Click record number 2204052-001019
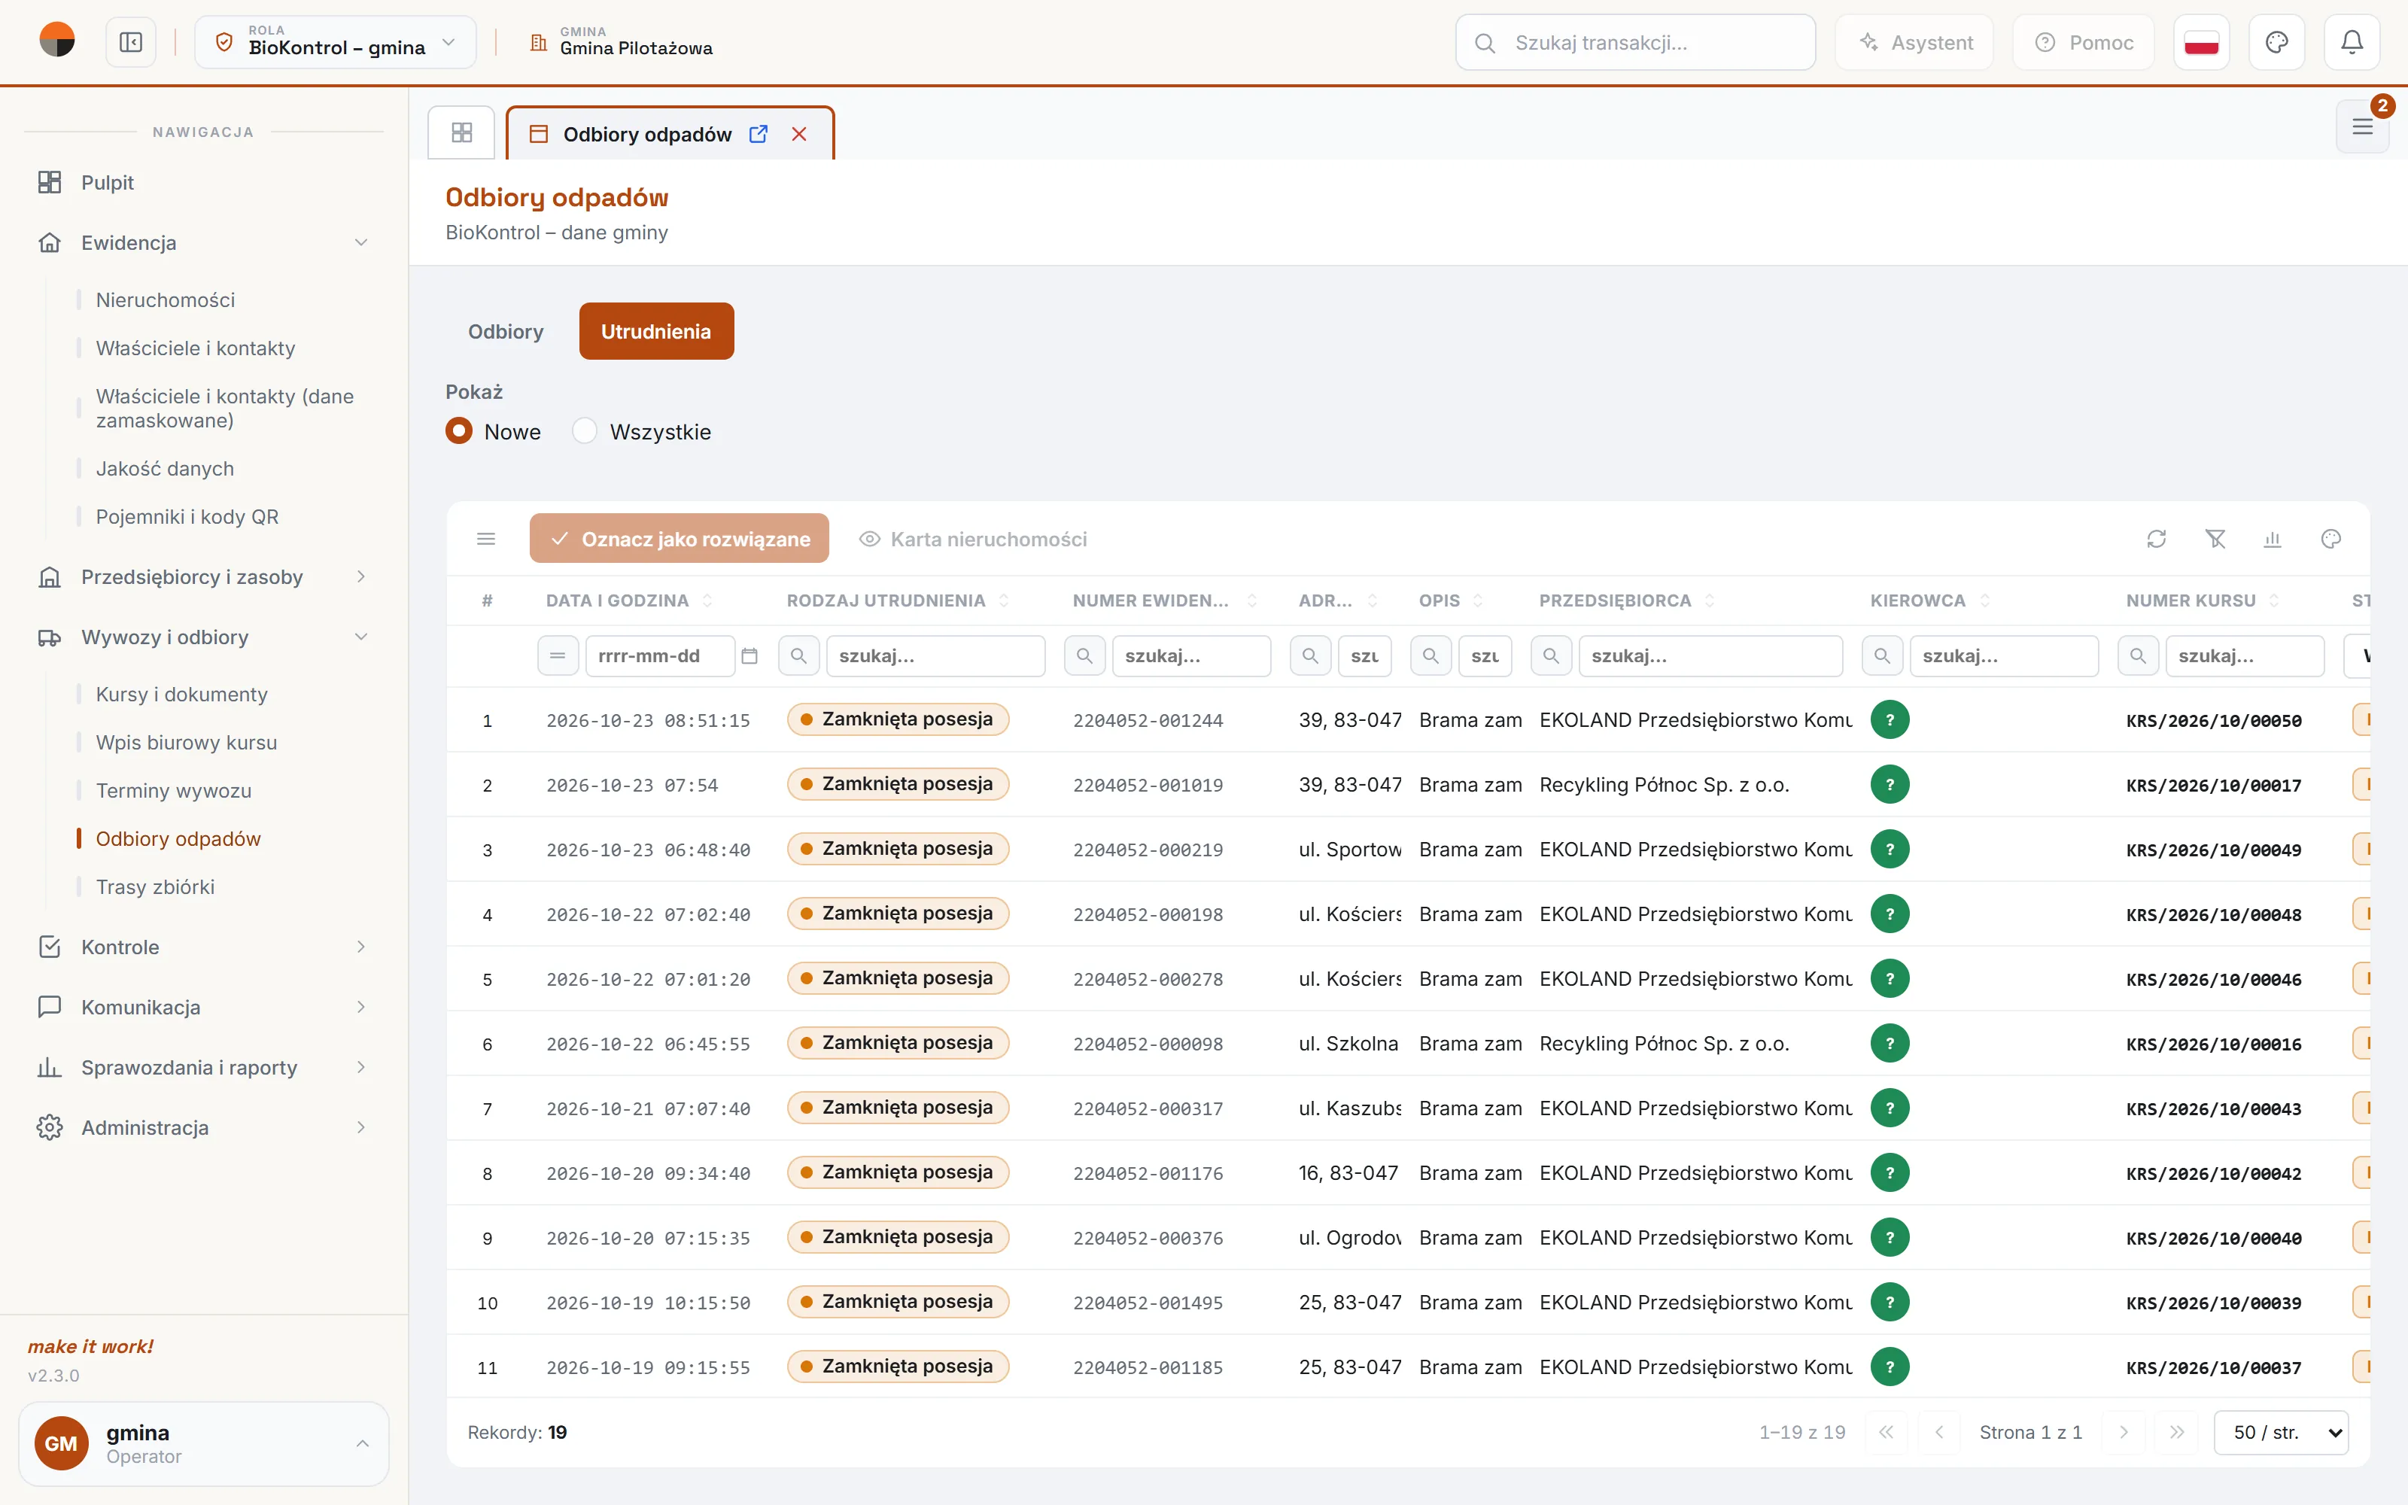This screenshot has width=2408, height=1505. (x=1148, y=786)
